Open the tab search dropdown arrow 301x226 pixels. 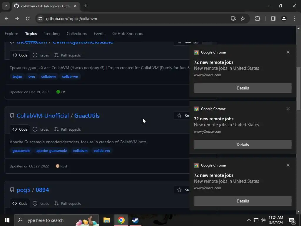pos(6,6)
